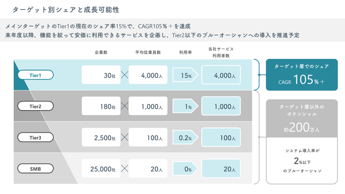Click the Tier1 pill label
The image size is (345, 194).
[x=36, y=75]
